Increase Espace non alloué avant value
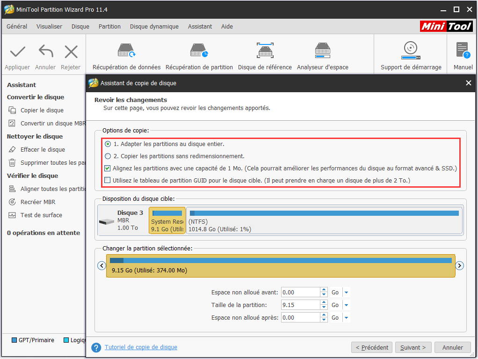This screenshot has width=478, height=359. (324, 290)
